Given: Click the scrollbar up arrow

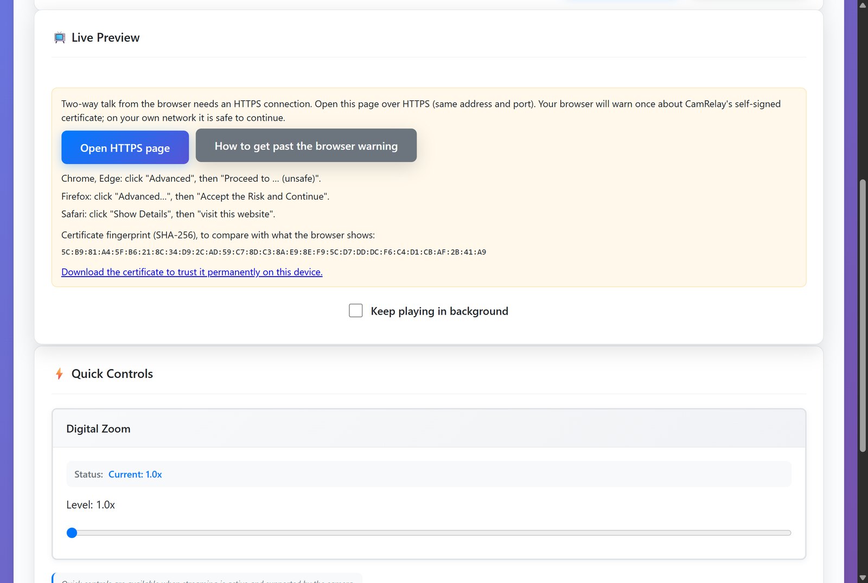Looking at the screenshot, I should coord(863,5).
